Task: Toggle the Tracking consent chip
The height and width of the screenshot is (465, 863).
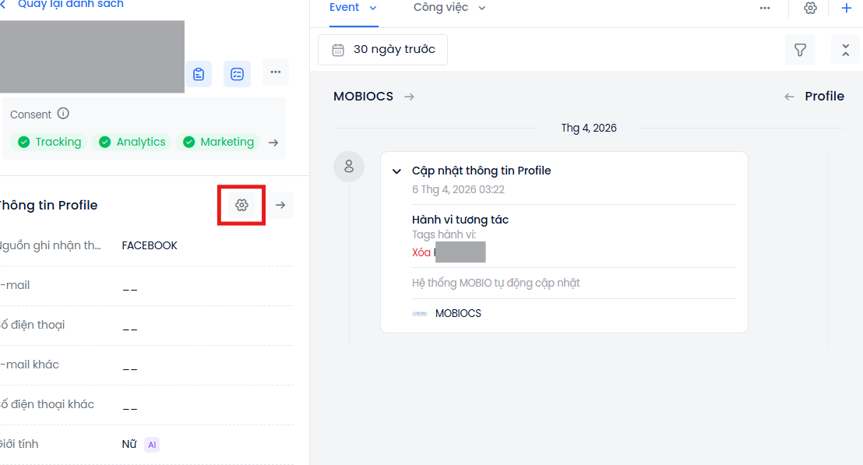Action: tap(50, 142)
